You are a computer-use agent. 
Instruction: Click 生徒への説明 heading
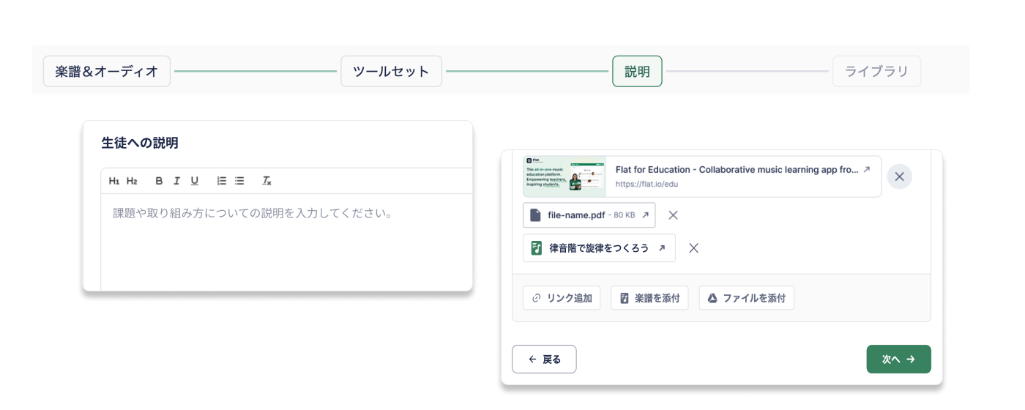click(140, 143)
